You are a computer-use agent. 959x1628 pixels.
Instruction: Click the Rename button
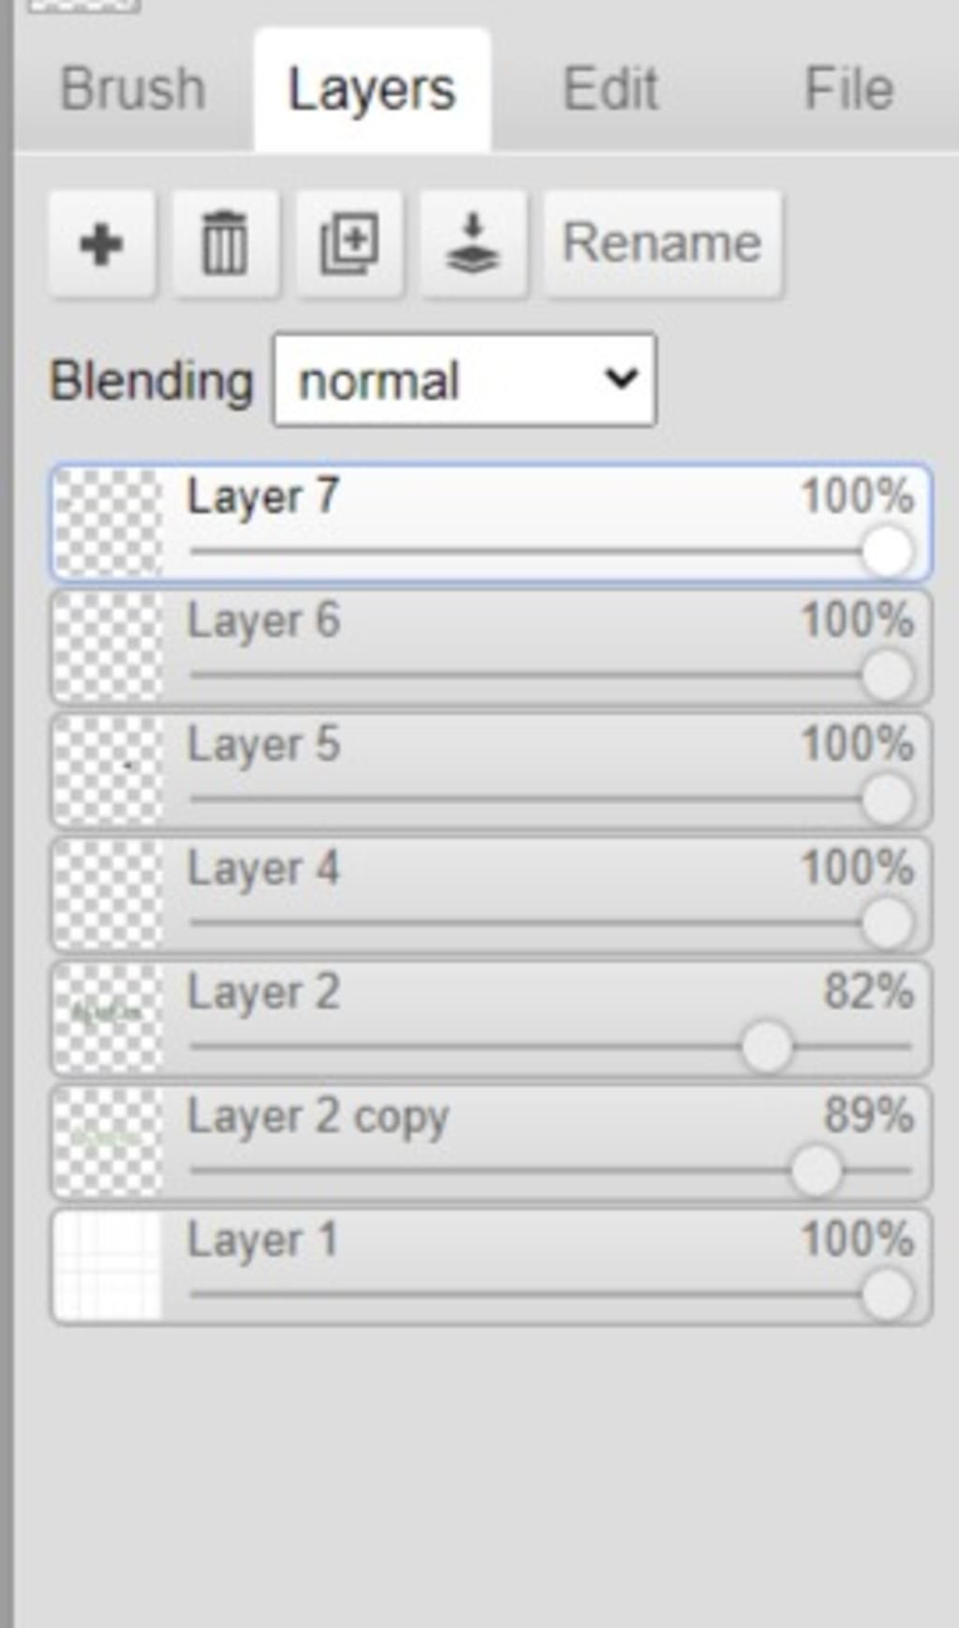[662, 244]
